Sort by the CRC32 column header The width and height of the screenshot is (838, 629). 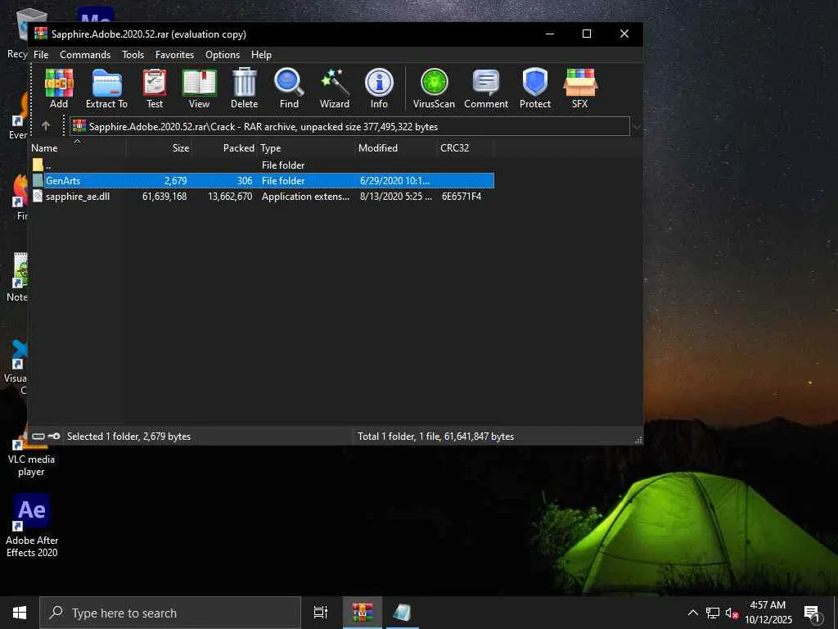point(465,147)
